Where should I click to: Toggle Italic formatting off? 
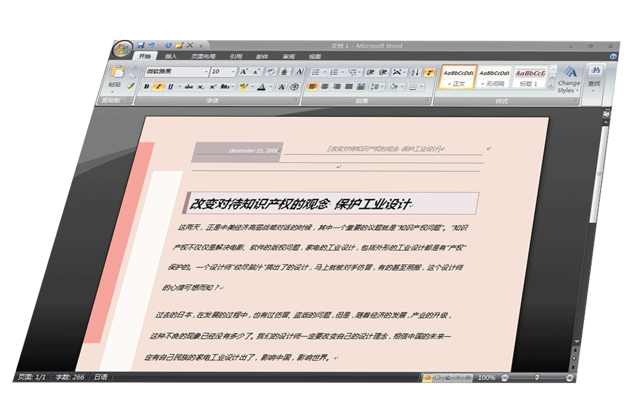[x=158, y=86]
